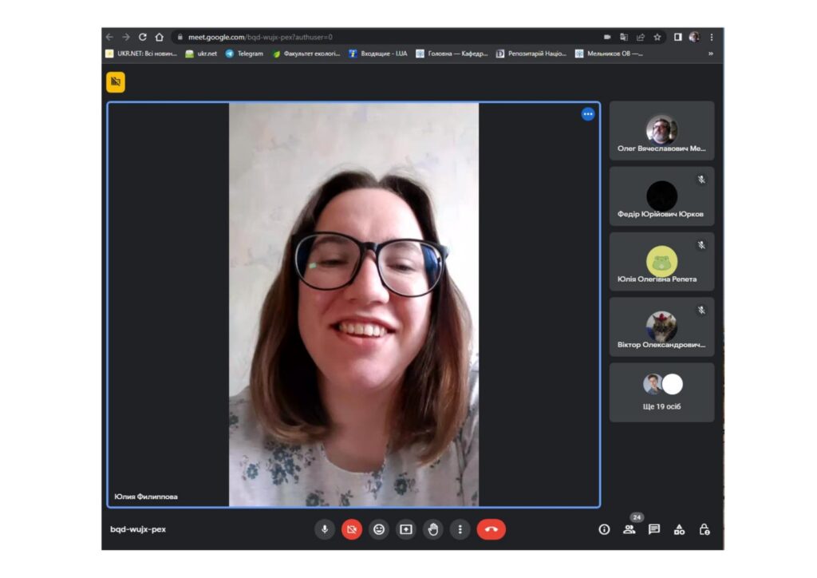Open host controls lock icon
Image resolution: width=817 pixels, height=578 pixels.
(704, 529)
